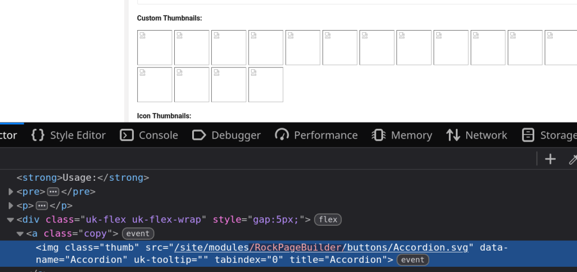Screen dimensions: 577x272
Task: Select the last thumbnail in the second row
Action: click(x=265, y=84)
